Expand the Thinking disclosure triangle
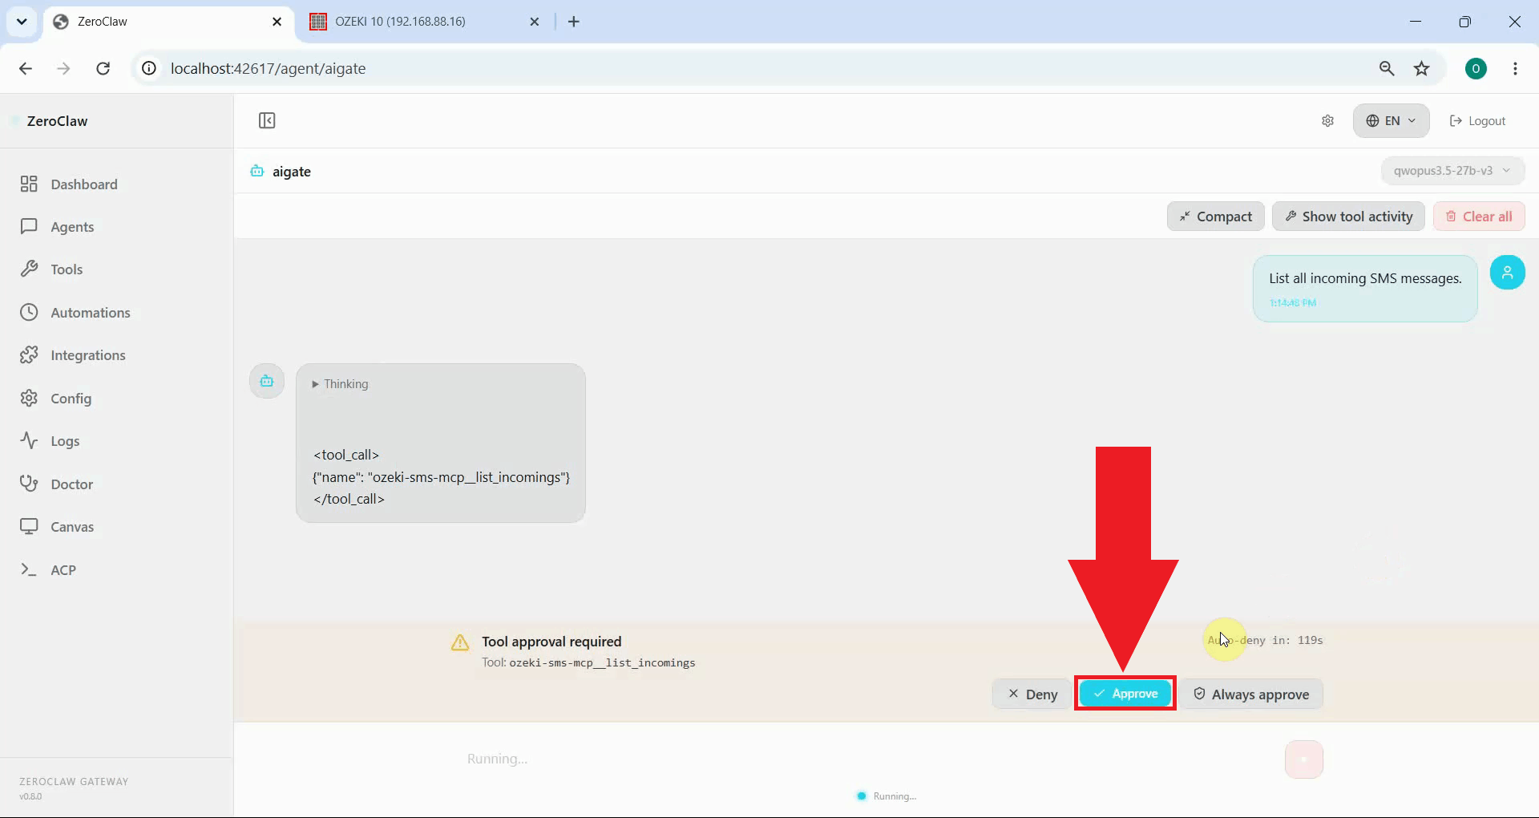 coord(315,384)
